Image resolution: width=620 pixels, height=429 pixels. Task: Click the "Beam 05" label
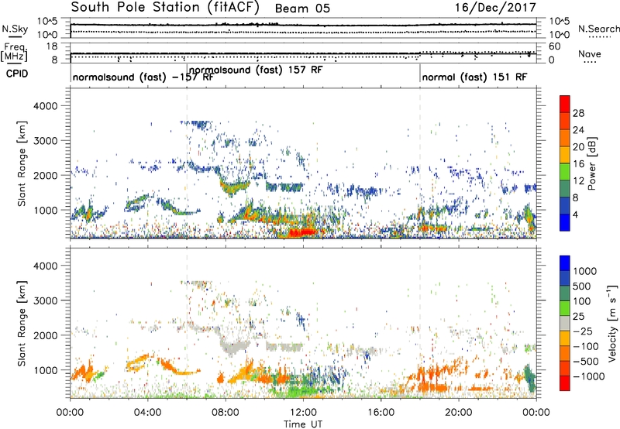tap(302, 9)
